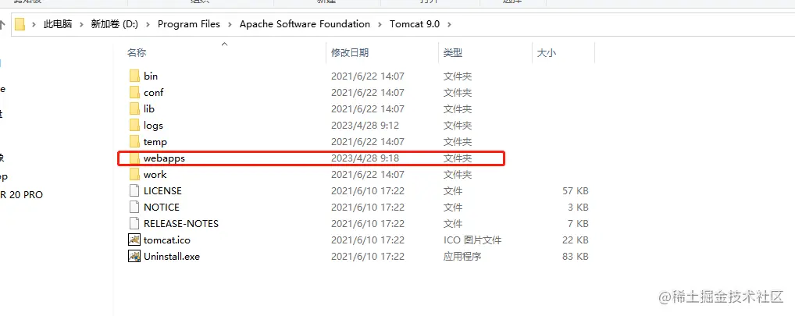Click the 应用程序 type cell

click(x=462, y=256)
